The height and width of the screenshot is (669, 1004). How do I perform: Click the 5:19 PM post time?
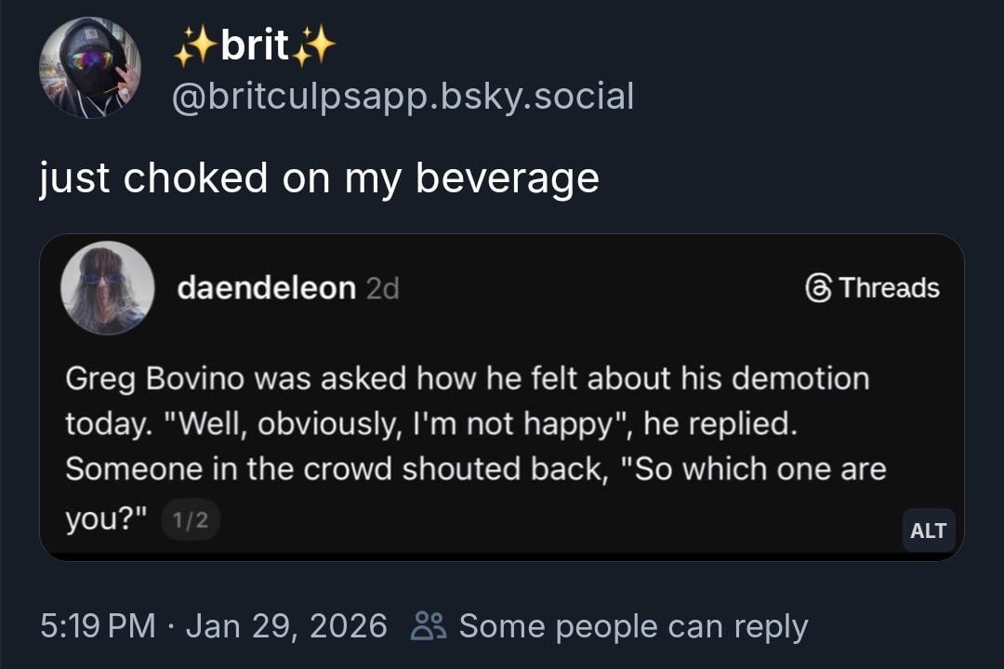[x=98, y=625]
